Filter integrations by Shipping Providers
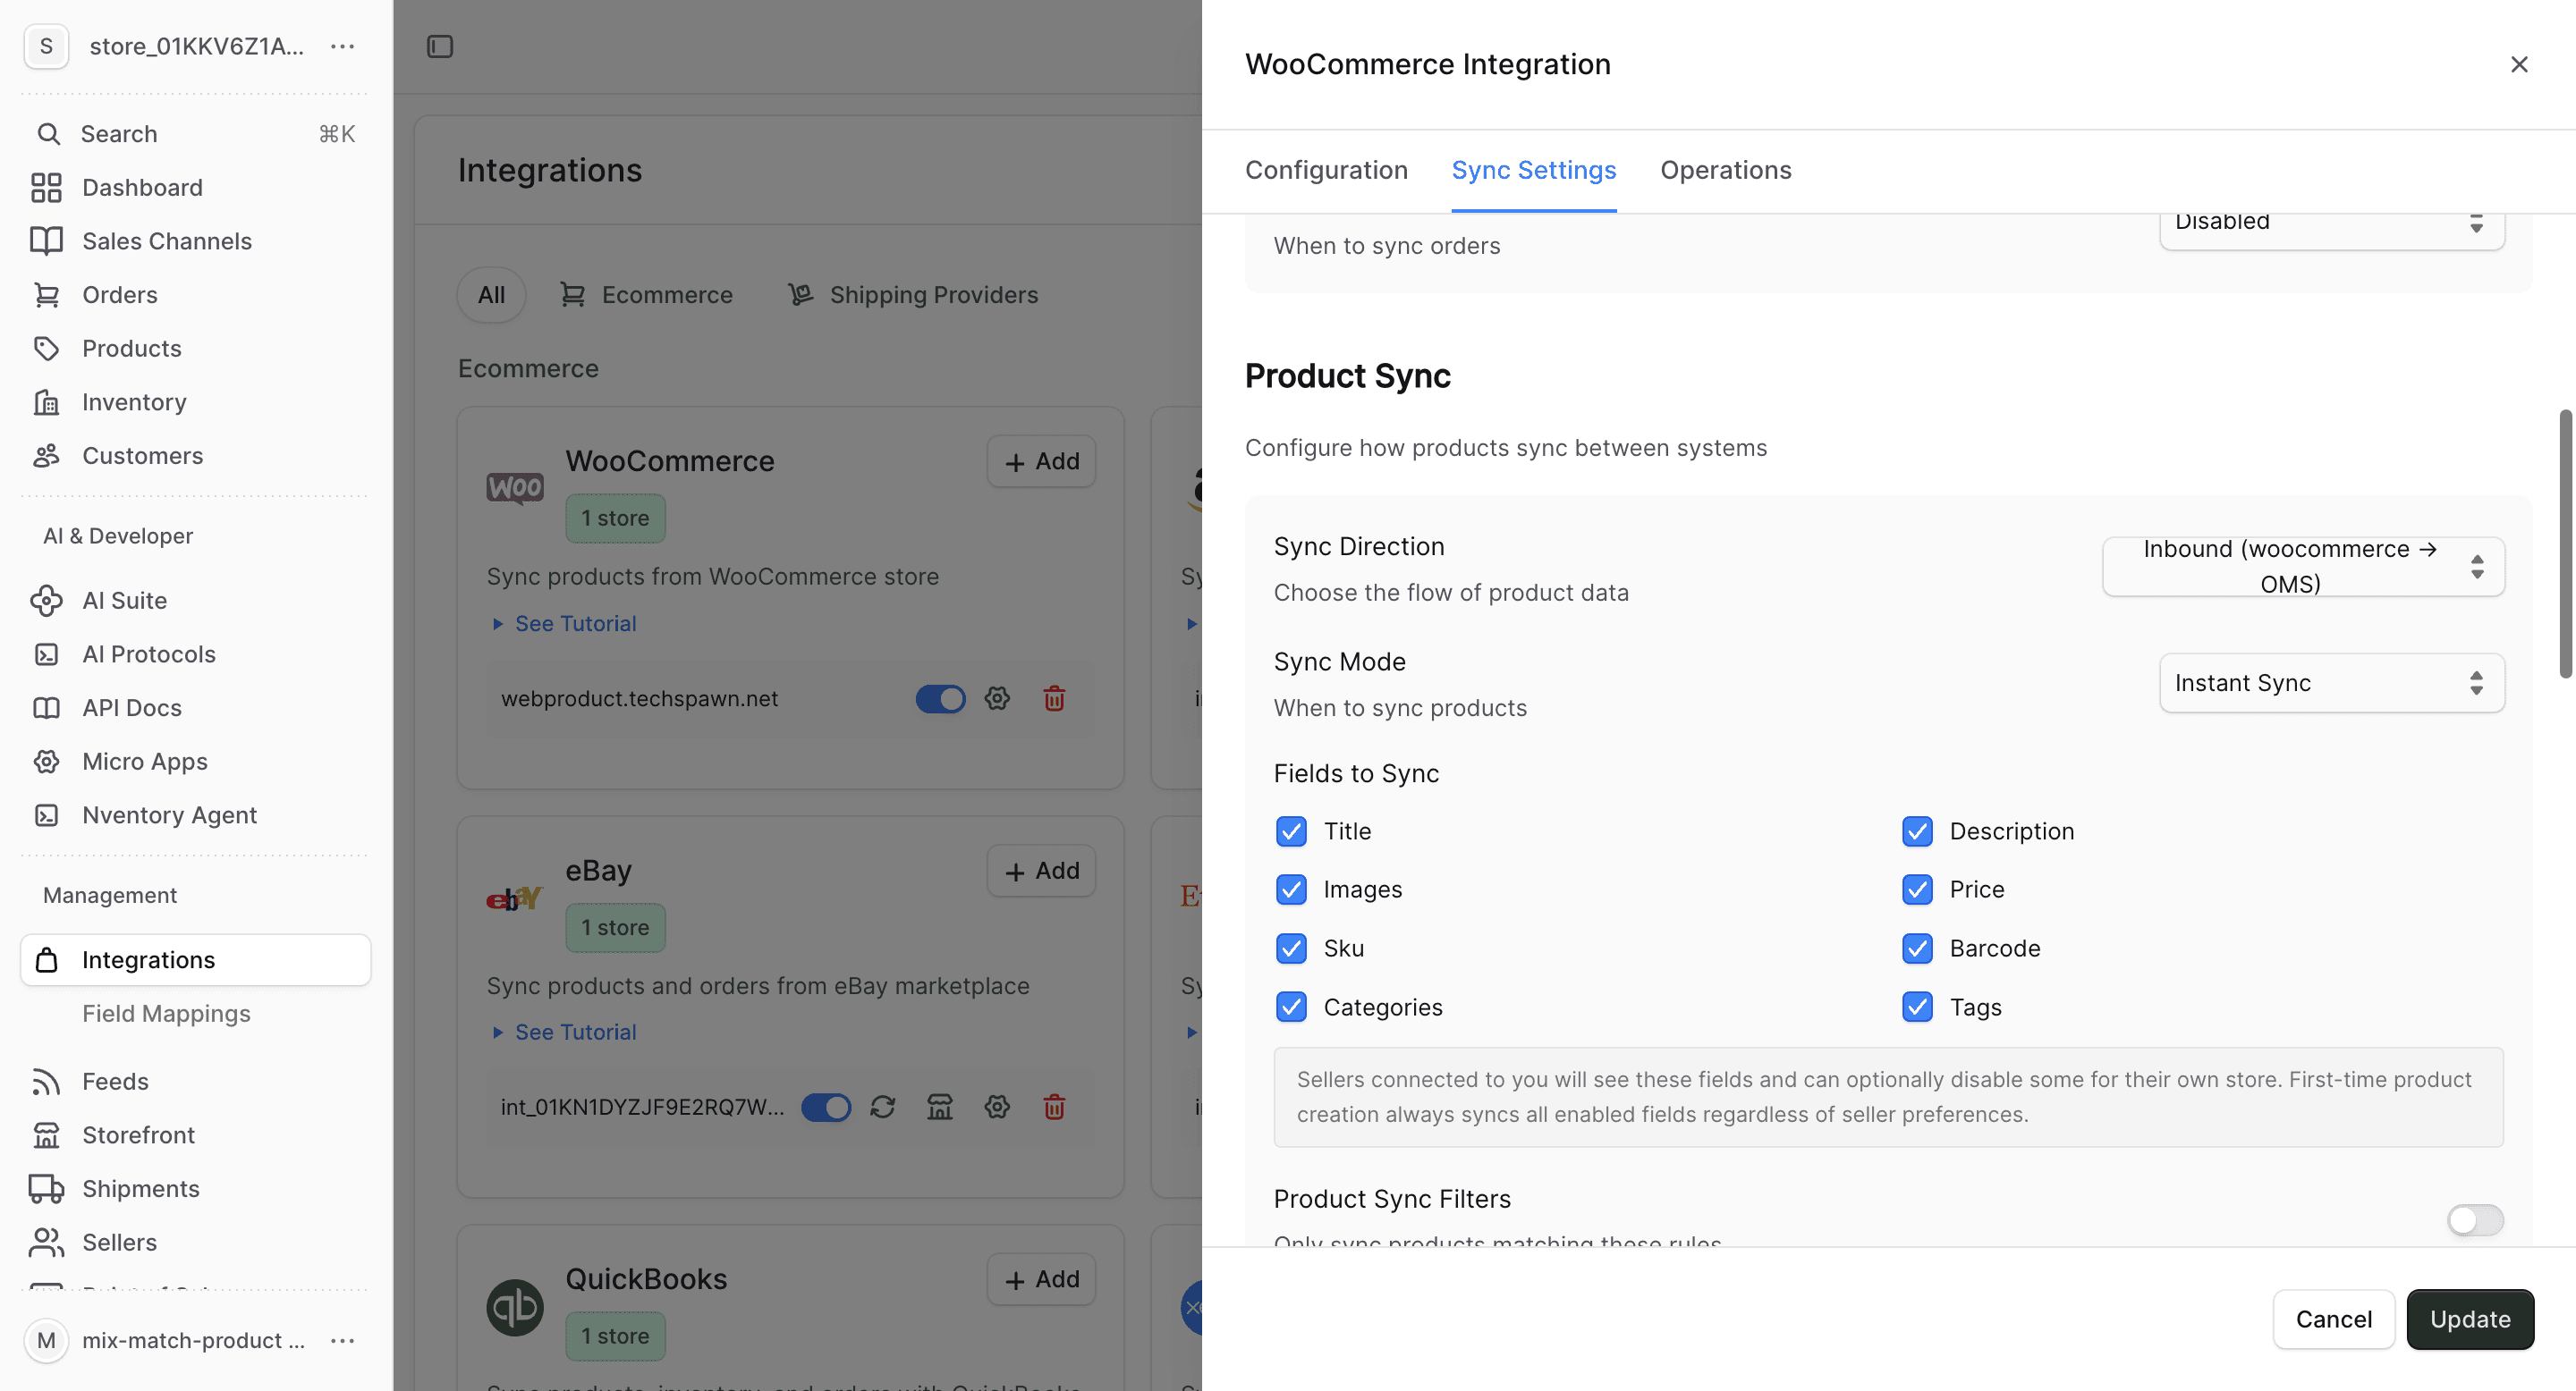This screenshot has width=2576, height=1391. [x=913, y=295]
